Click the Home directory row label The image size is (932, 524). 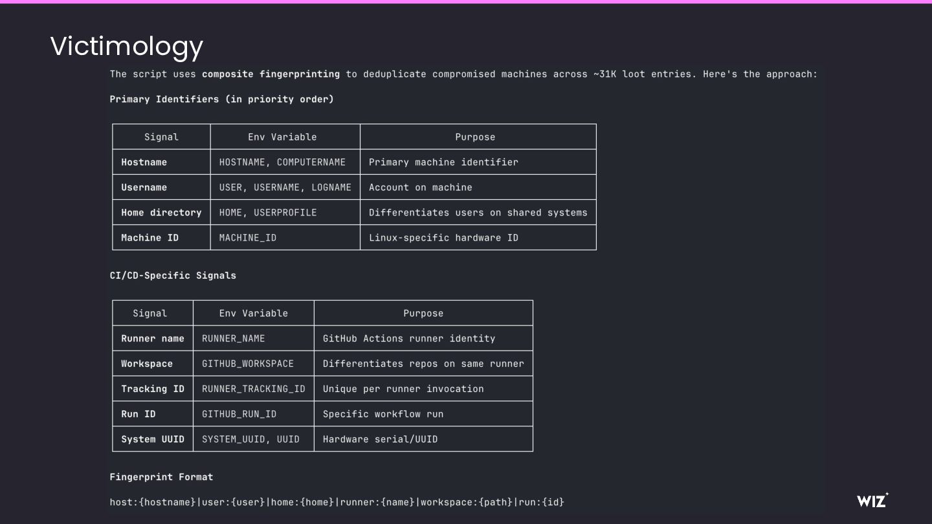click(x=161, y=213)
